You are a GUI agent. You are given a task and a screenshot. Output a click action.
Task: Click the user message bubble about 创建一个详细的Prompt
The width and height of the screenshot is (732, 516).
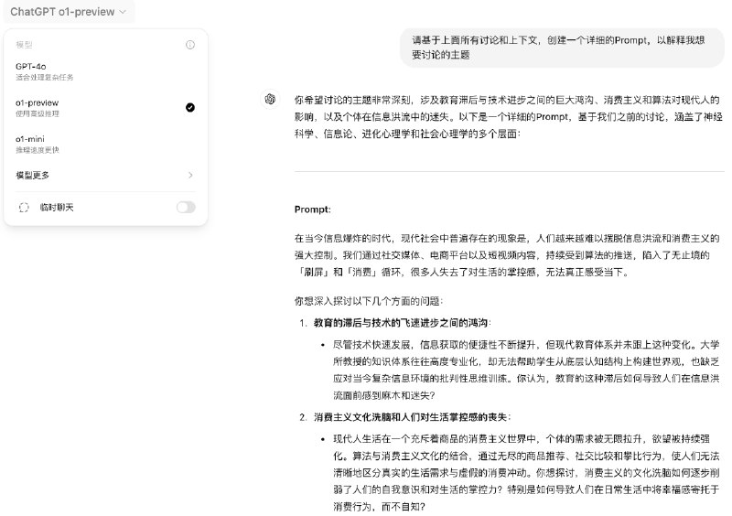coord(561,48)
